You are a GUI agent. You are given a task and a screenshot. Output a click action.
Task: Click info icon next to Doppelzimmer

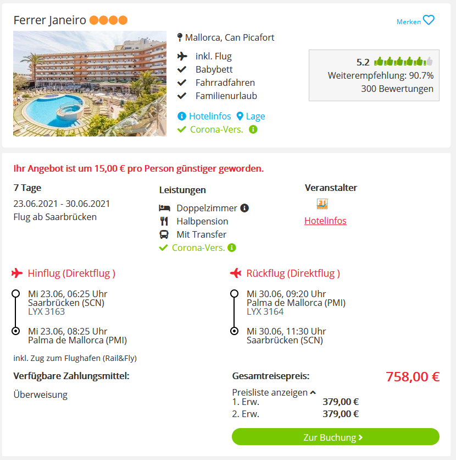[244, 208]
